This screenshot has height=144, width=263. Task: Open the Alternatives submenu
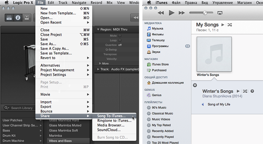click(x=64, y=65)
